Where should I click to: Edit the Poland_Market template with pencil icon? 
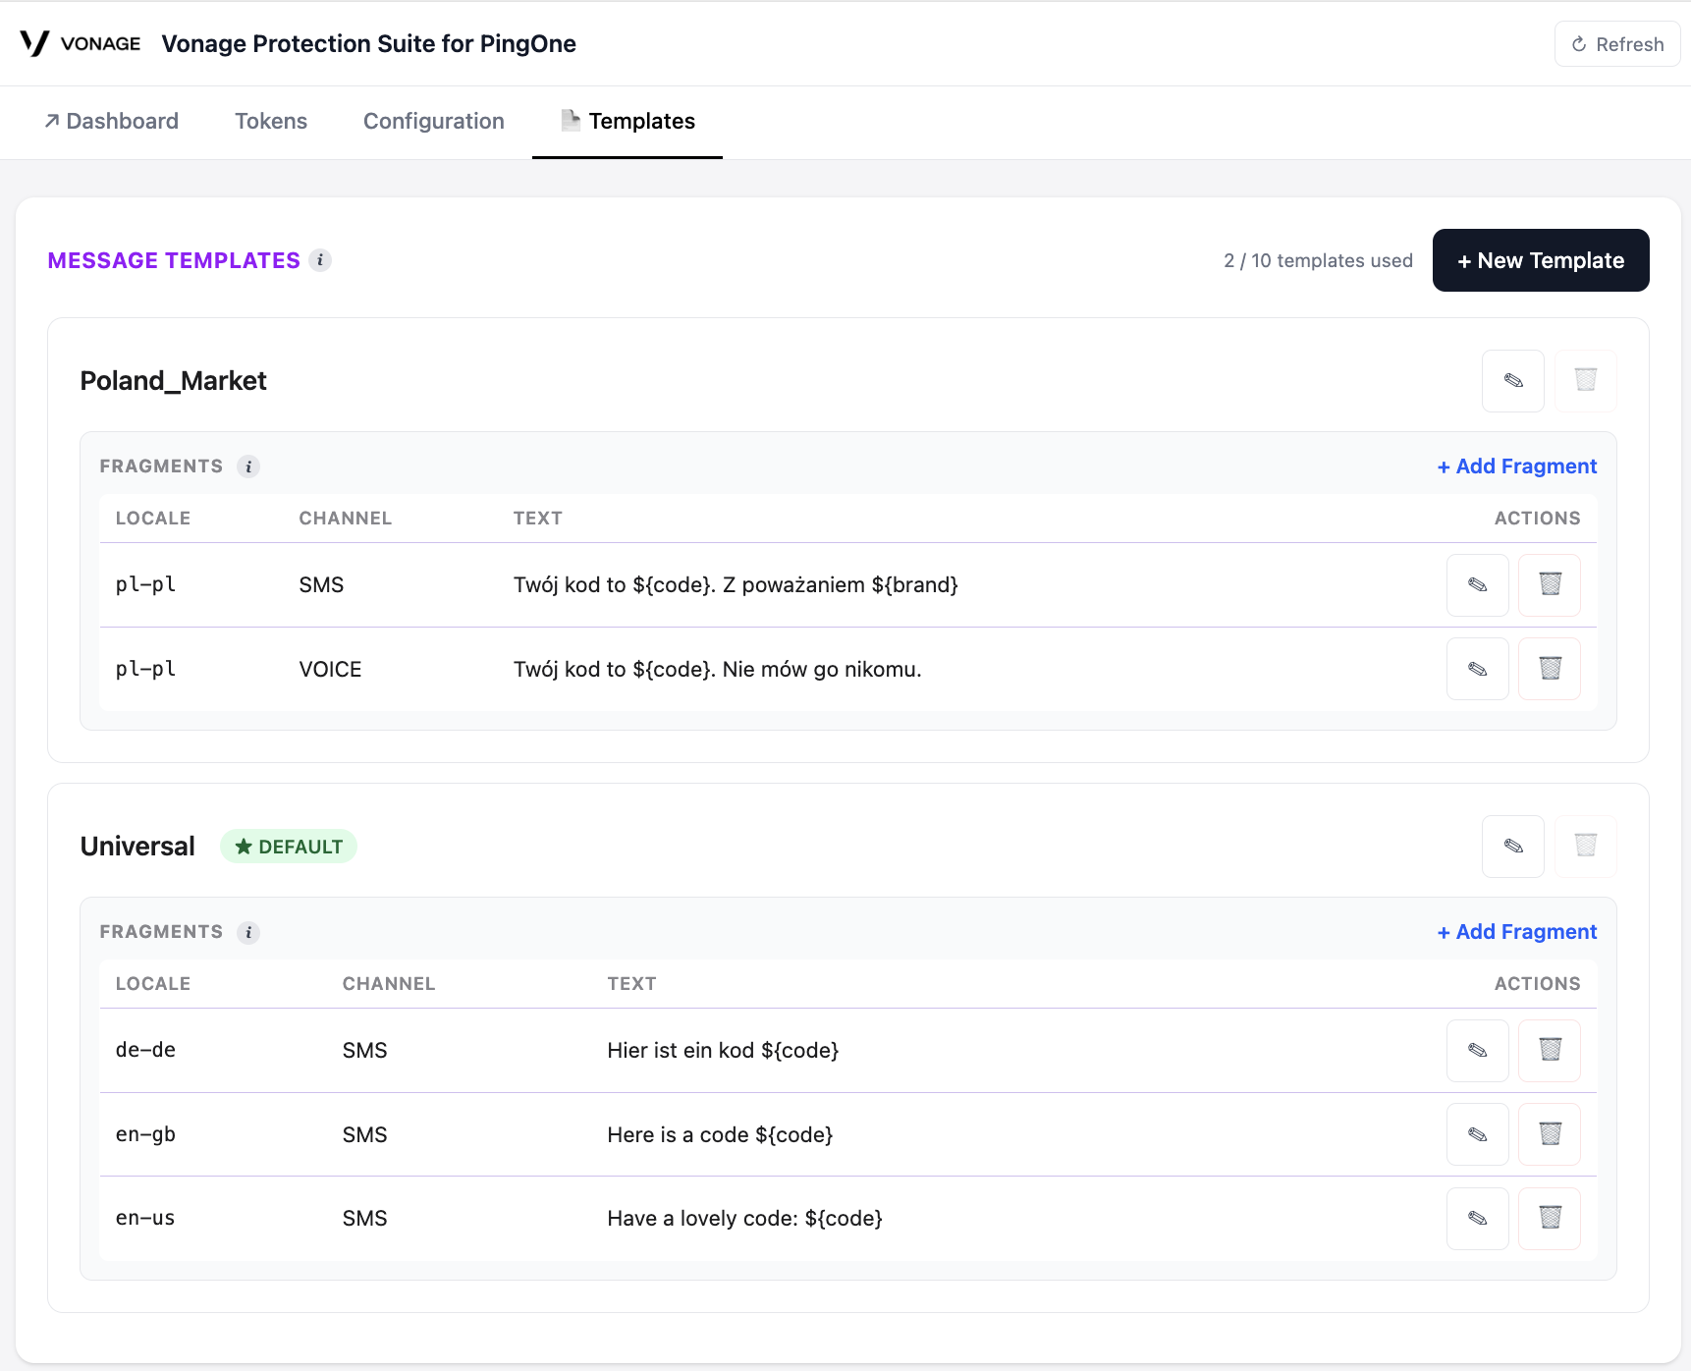pos(1512,381)
